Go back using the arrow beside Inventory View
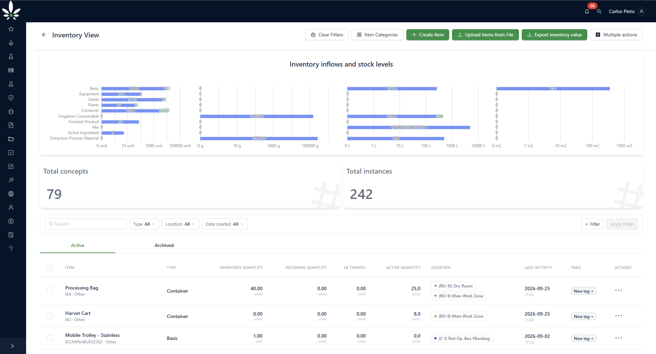The height and width of the screenshot is (354, 656). click(x=44, y=35)
